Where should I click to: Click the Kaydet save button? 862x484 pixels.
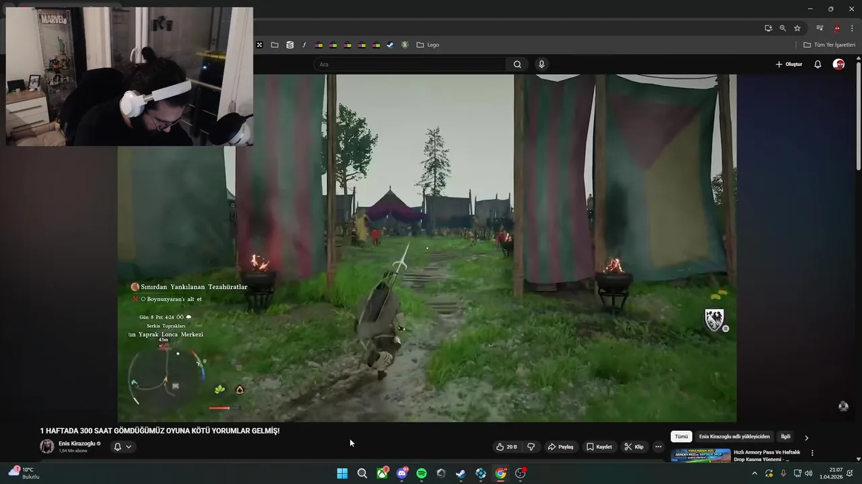(x=599, y=446)
